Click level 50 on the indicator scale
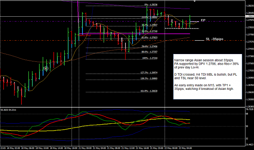This screenshot has width=254, height=150. pos(247,126)
